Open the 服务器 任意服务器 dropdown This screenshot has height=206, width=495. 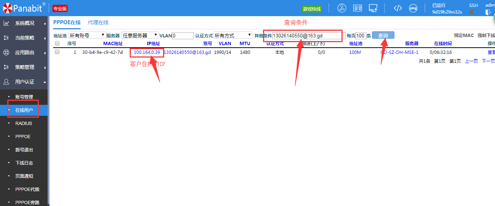140,36
